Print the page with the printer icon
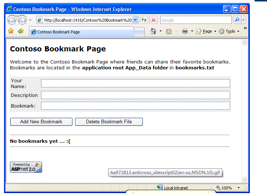 (x=185, y=32)
